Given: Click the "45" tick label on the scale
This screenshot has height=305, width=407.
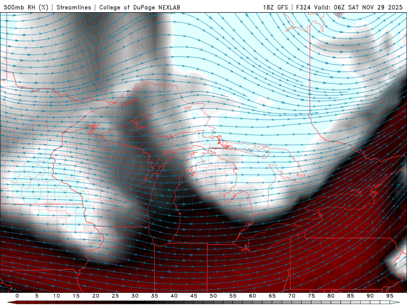Looking at the screenshot, I should [x=194, y=296].
